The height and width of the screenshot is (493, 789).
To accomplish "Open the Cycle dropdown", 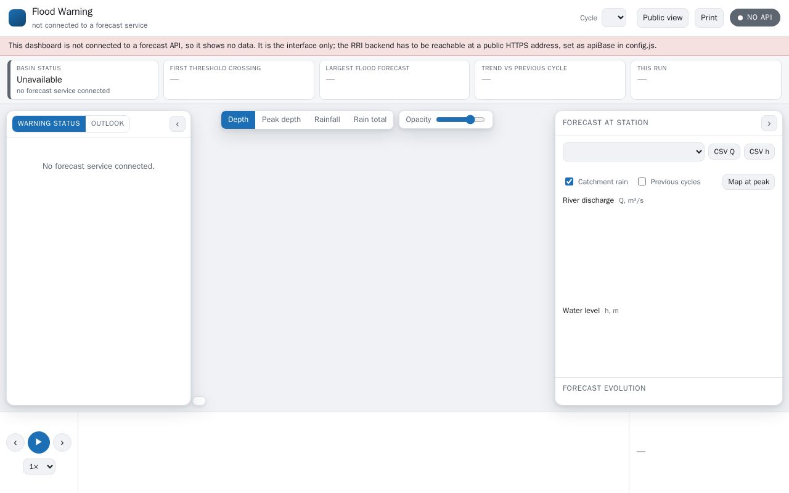I will pyautogui.click(x=614, y=18).
